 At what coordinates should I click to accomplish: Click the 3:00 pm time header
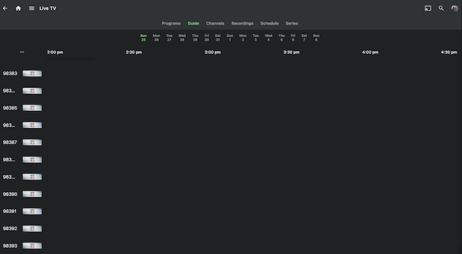213,52
